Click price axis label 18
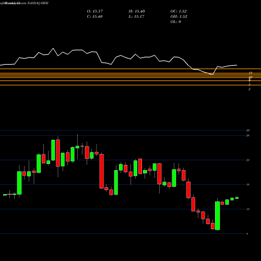The height and width of the screenshot is (261, 261). pos(248,185)
